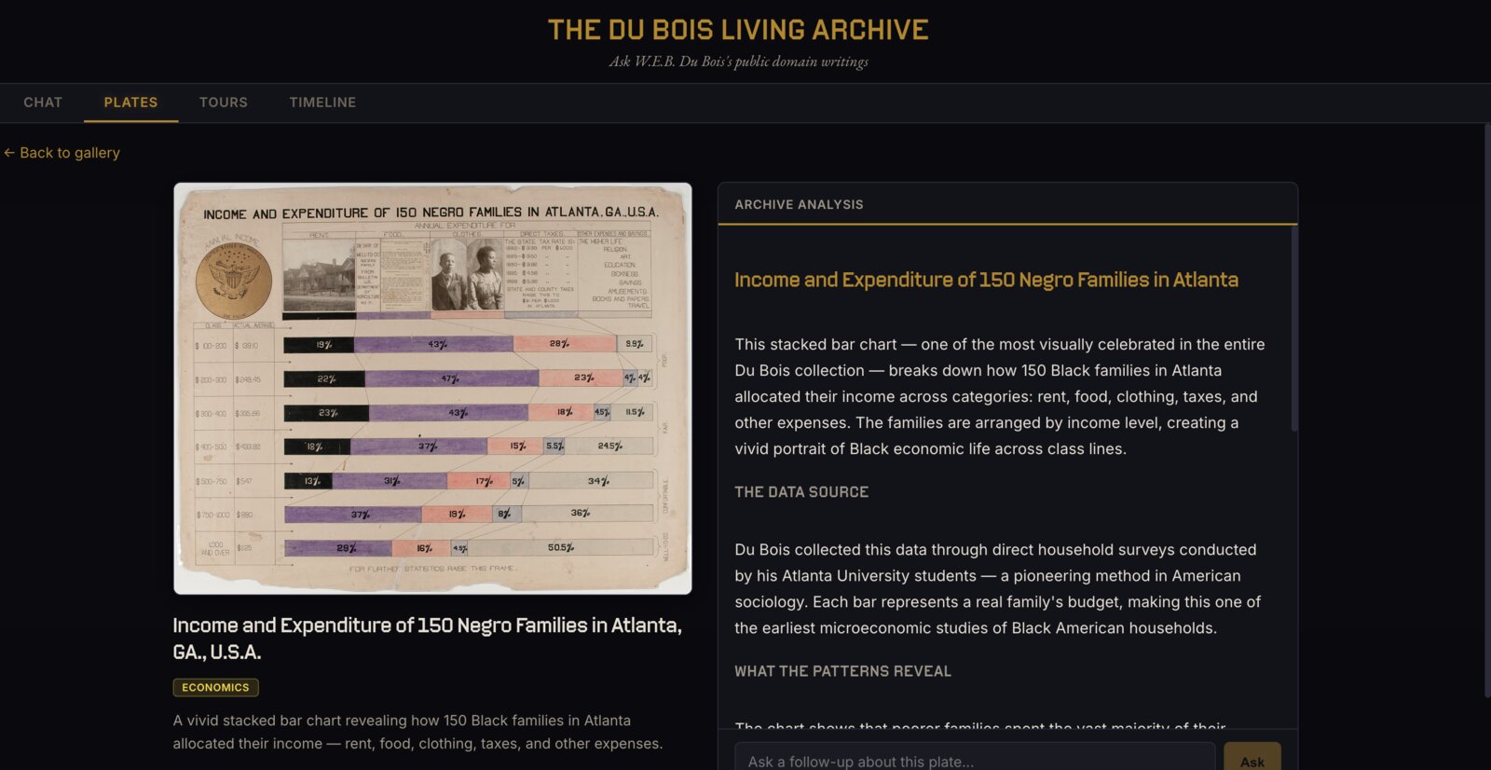This screenshot has width=1491, height=770.
Task: Click the plate description starting 'A vivid stacked bar chart'
Action: pyautogui.click(x=418, y=732)
